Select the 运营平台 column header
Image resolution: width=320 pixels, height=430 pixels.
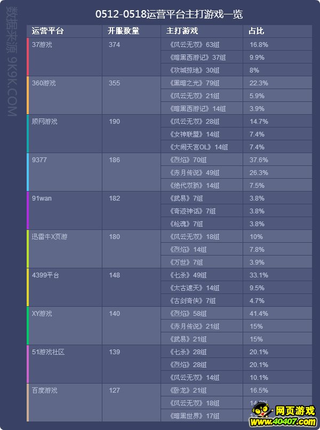47,31
